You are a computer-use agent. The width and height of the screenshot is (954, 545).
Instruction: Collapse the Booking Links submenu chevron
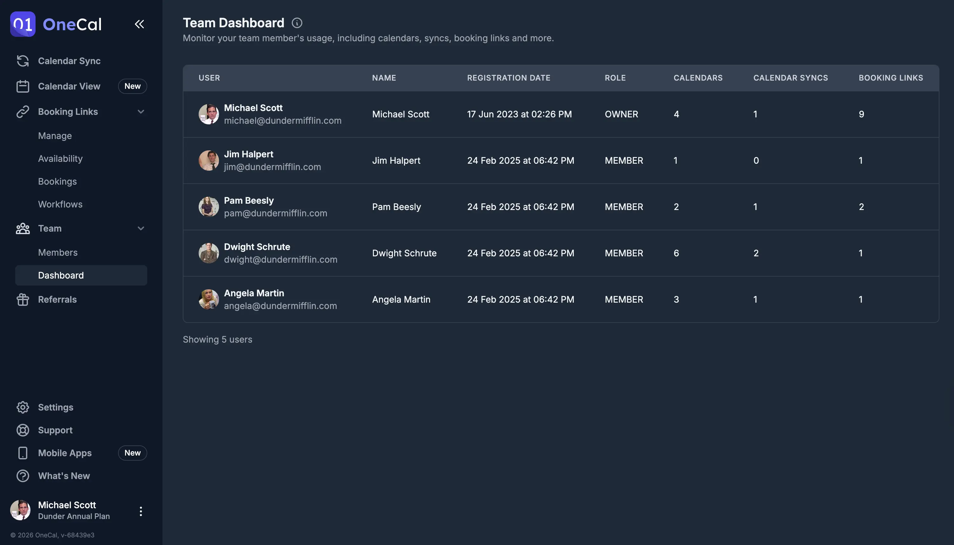pos(141,112)
